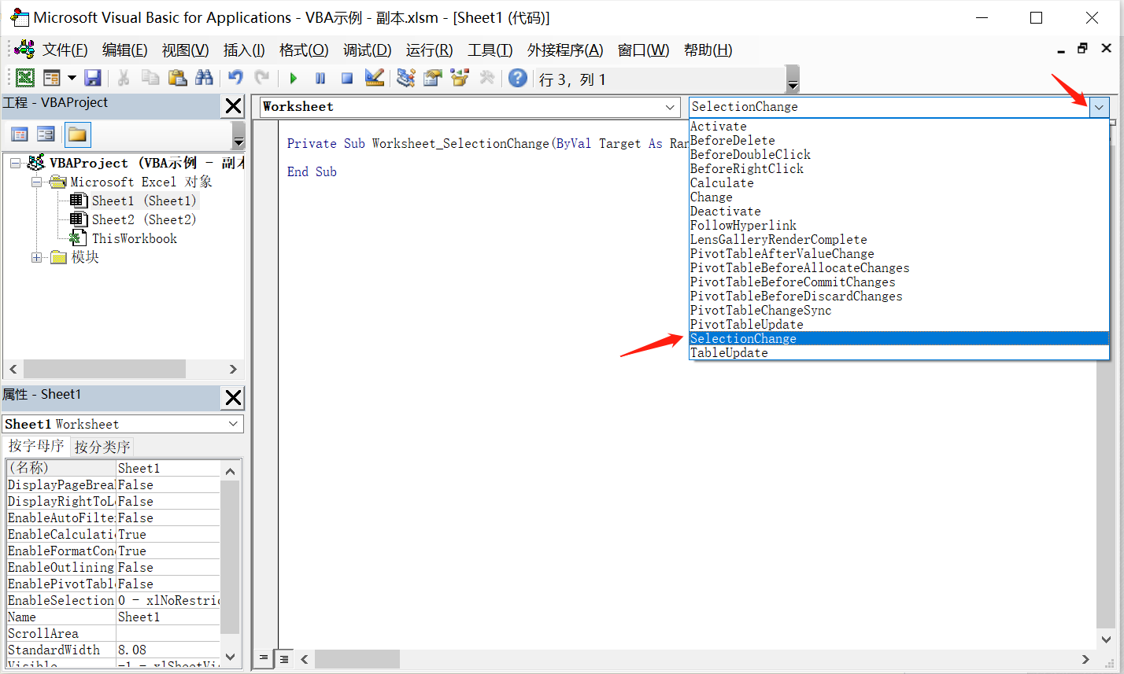
Task: Collapse the VBAProject root node
Action: [16, 163]
